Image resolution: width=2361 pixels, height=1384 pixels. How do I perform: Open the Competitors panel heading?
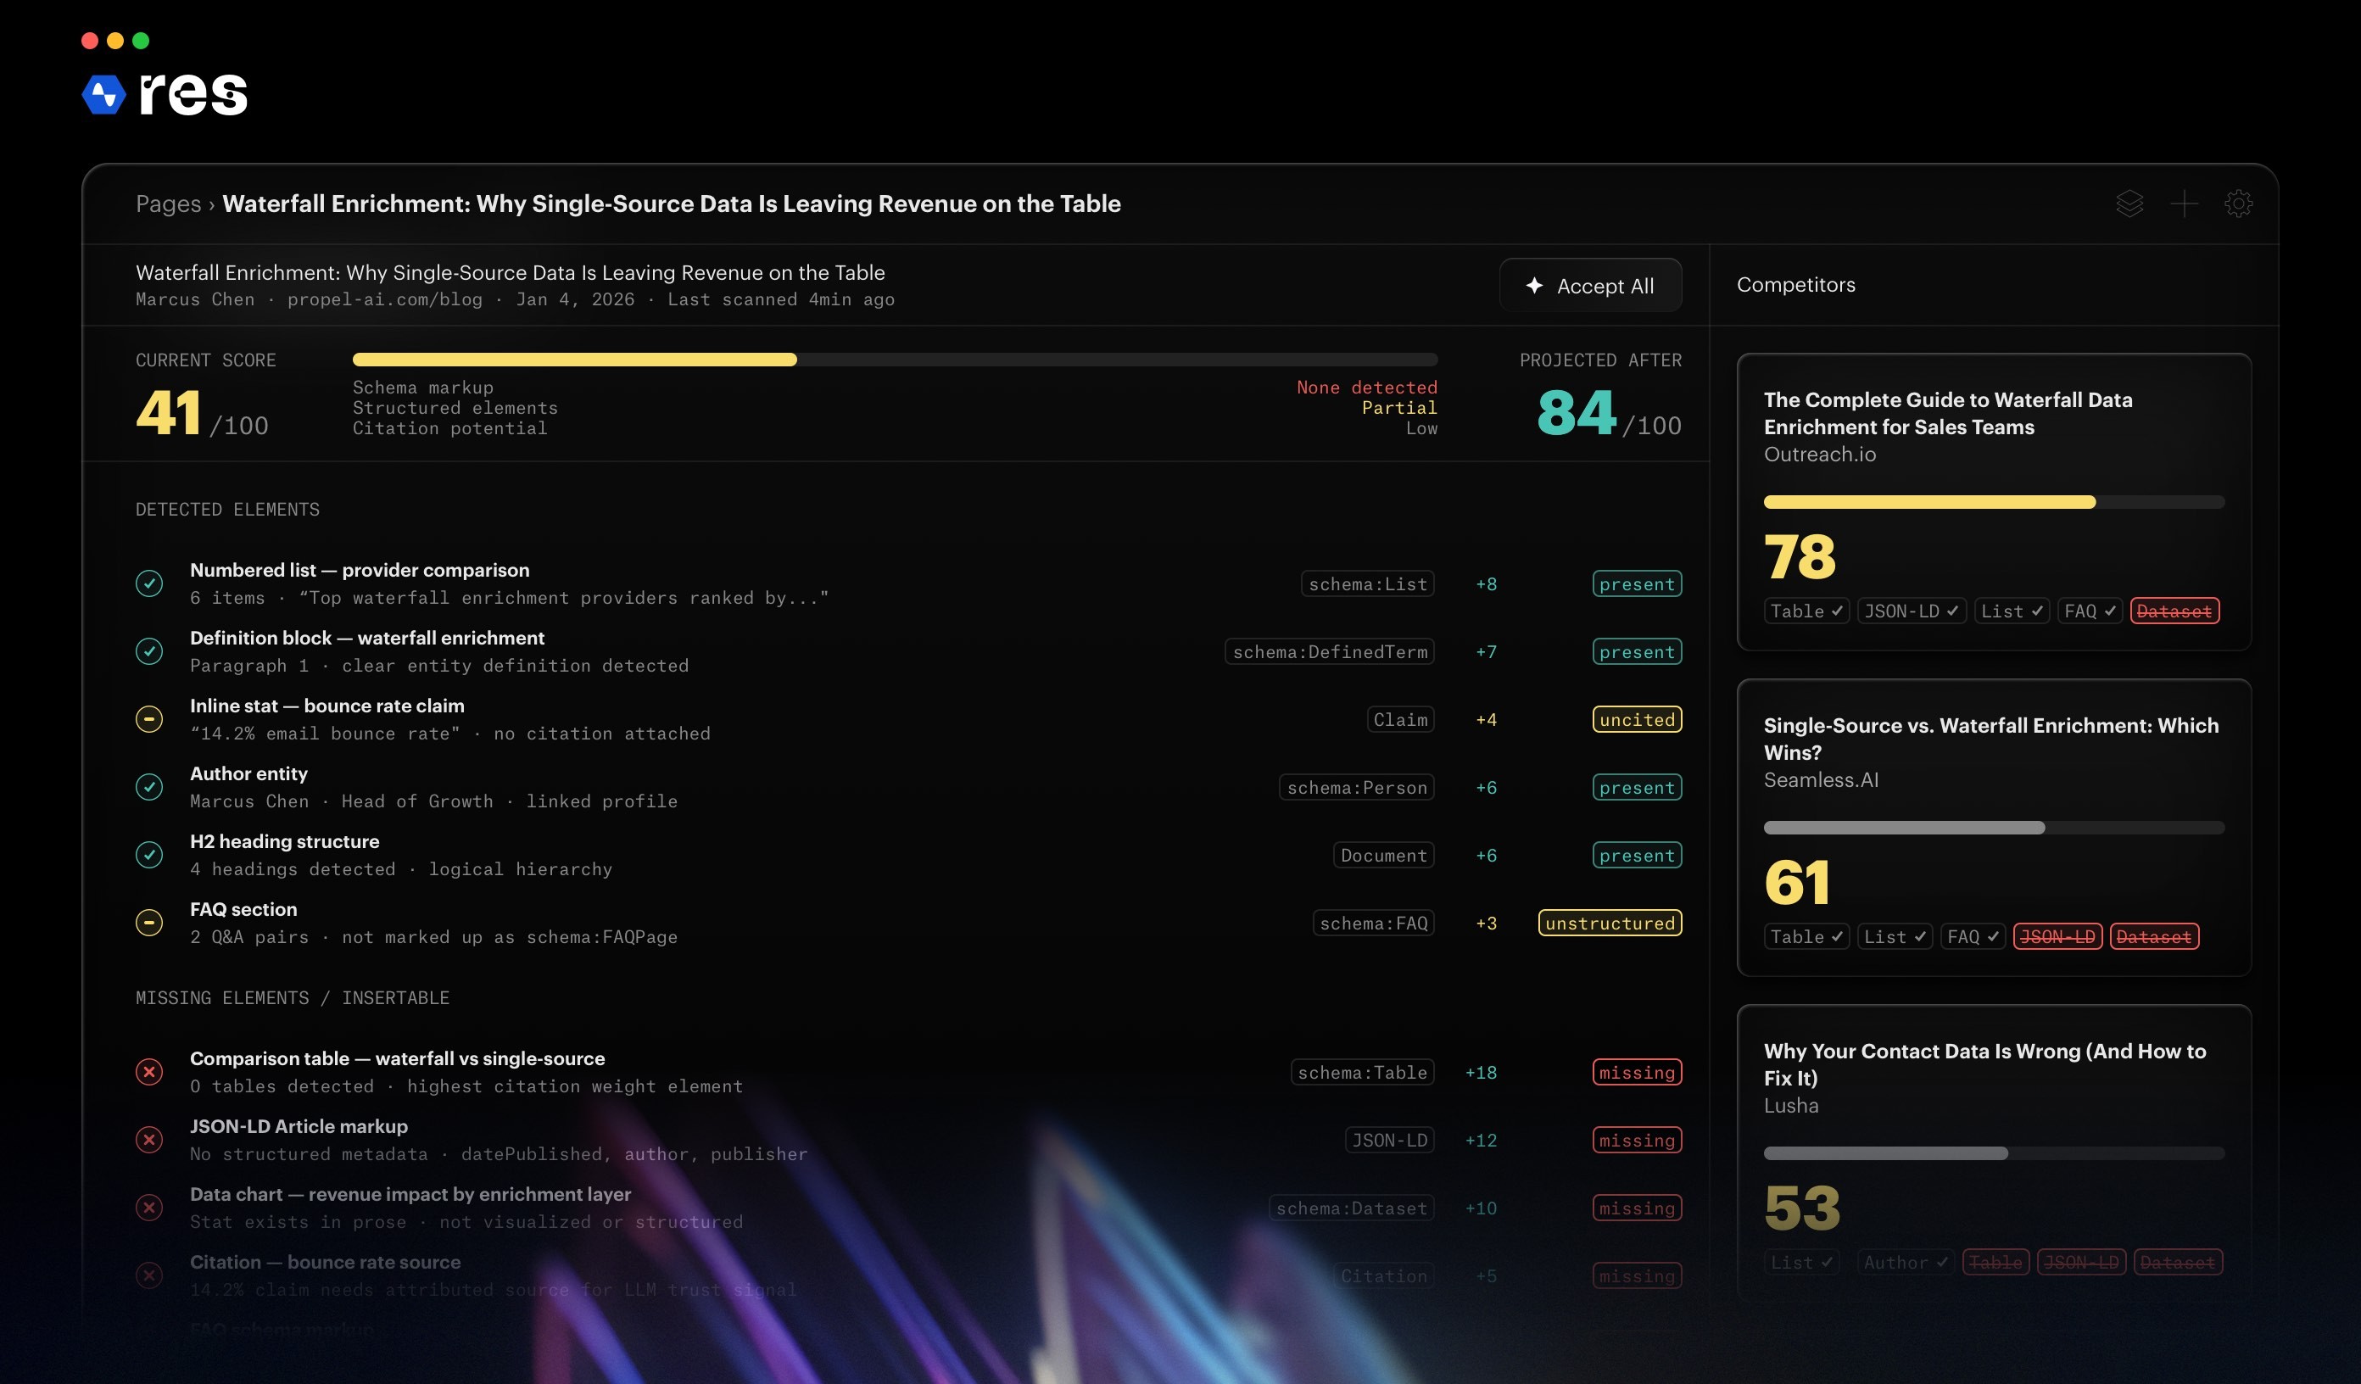click(x=1795, y=285)
